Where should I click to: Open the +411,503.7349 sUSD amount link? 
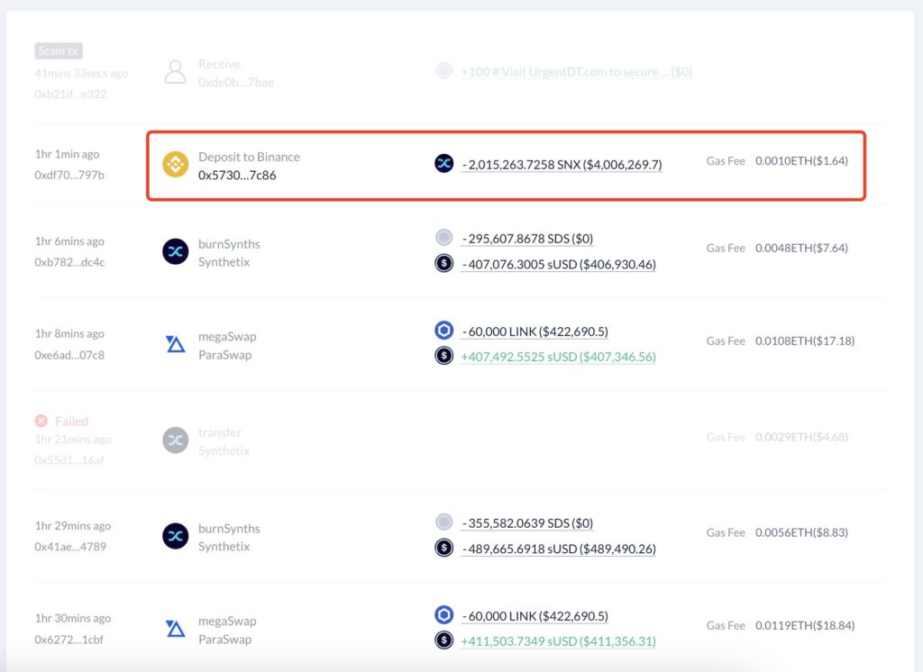click(x=558, y=641)
